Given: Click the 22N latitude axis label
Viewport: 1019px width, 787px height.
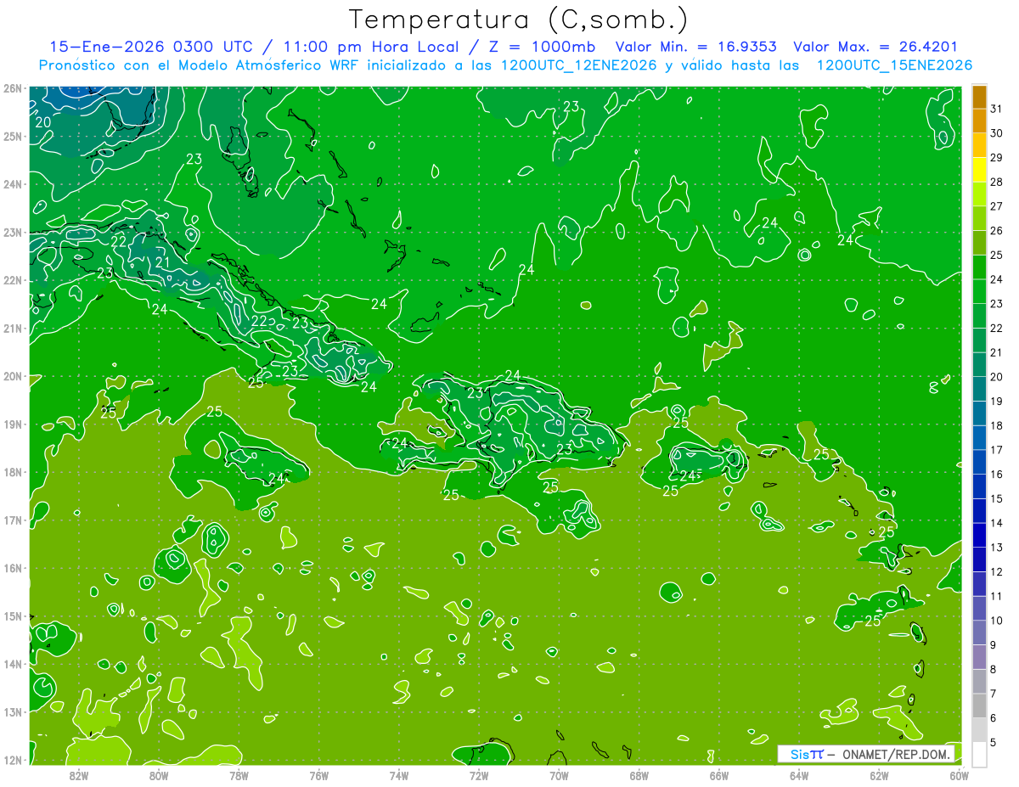Looking at the screenshot, I should pos(12,280).
